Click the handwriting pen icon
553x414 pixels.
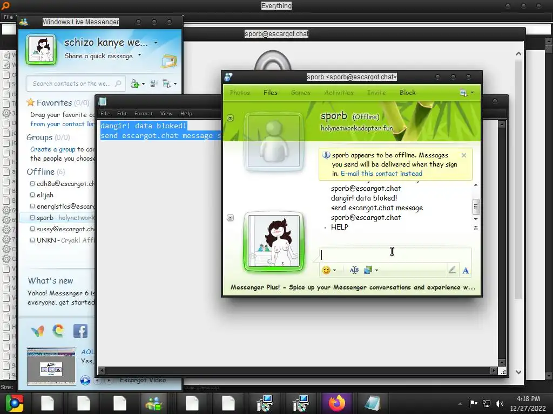452,270
